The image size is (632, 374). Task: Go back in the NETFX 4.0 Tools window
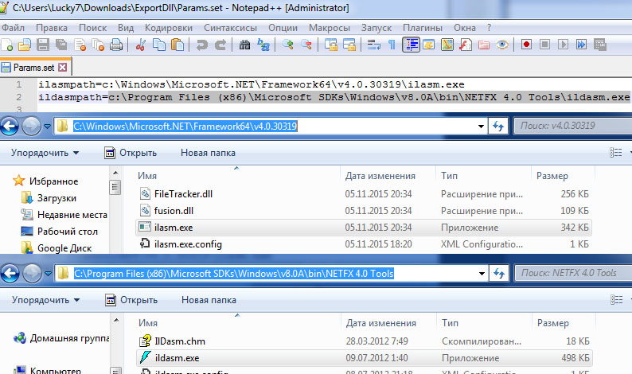tap(10, 274)
